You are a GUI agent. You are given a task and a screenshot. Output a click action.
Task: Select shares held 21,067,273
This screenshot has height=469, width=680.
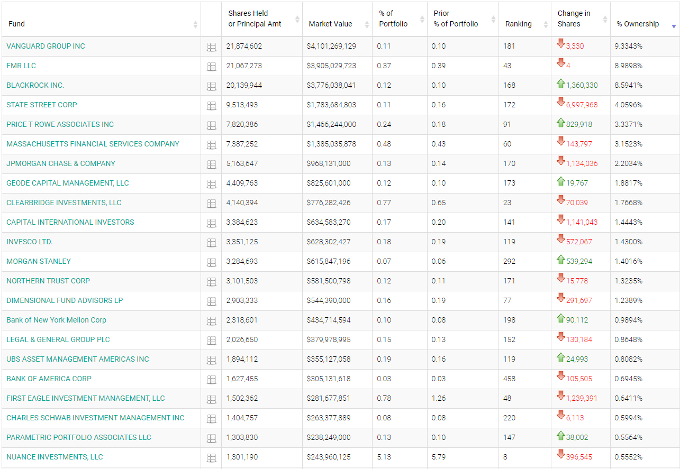(x=244, y=66)
